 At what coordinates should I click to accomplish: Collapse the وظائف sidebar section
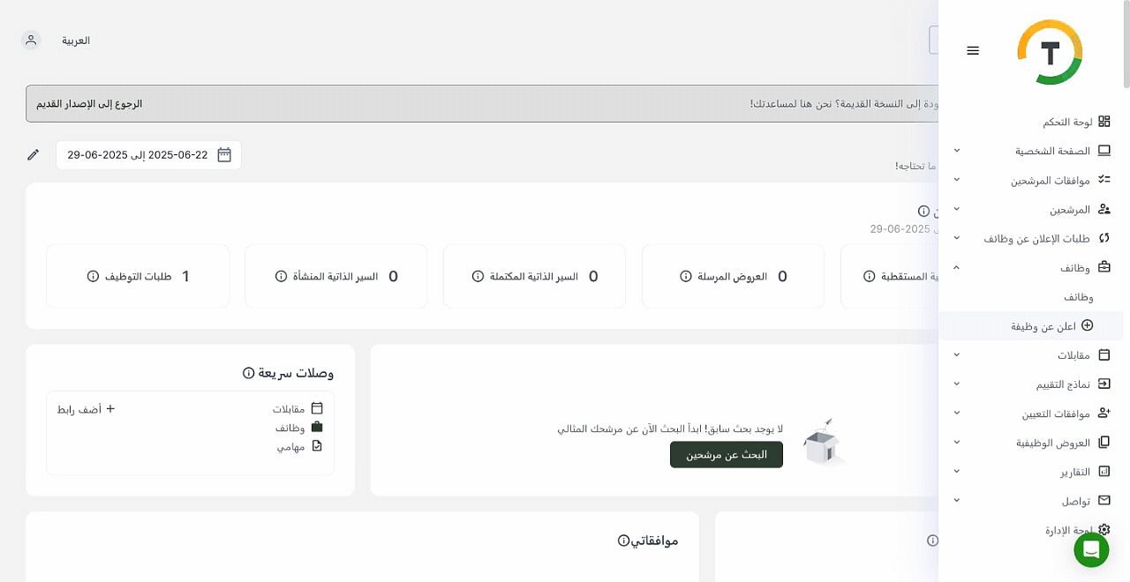(956, 267)
